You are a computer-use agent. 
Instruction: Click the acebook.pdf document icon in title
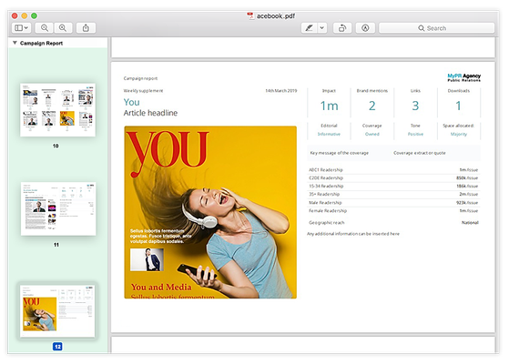(250, 15)
